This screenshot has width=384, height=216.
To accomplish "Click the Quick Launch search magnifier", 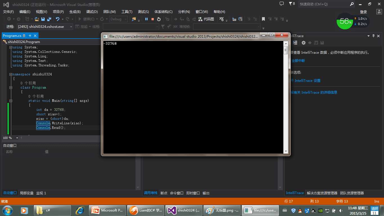I will click(352, 4).
